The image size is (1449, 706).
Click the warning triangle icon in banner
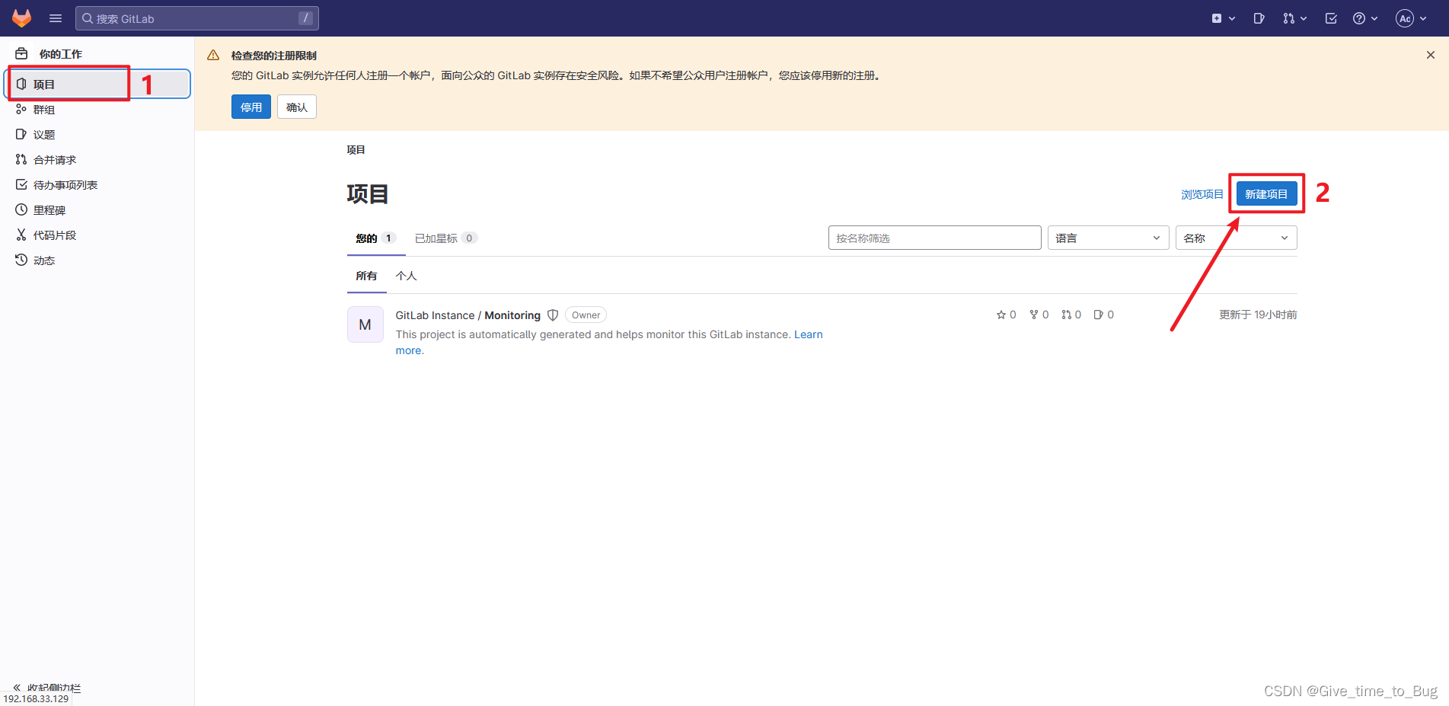click(213, 55)
